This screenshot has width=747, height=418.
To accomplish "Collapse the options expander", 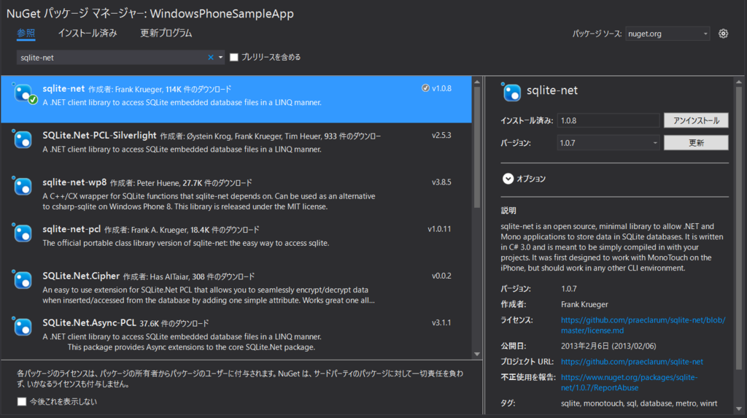I will [x=508, y=179].
